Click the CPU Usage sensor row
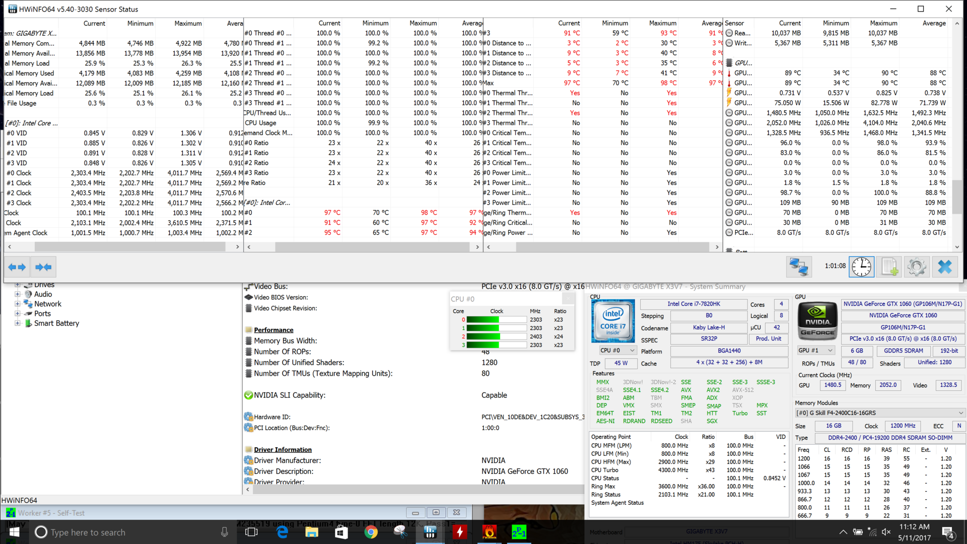 [363, 123]
